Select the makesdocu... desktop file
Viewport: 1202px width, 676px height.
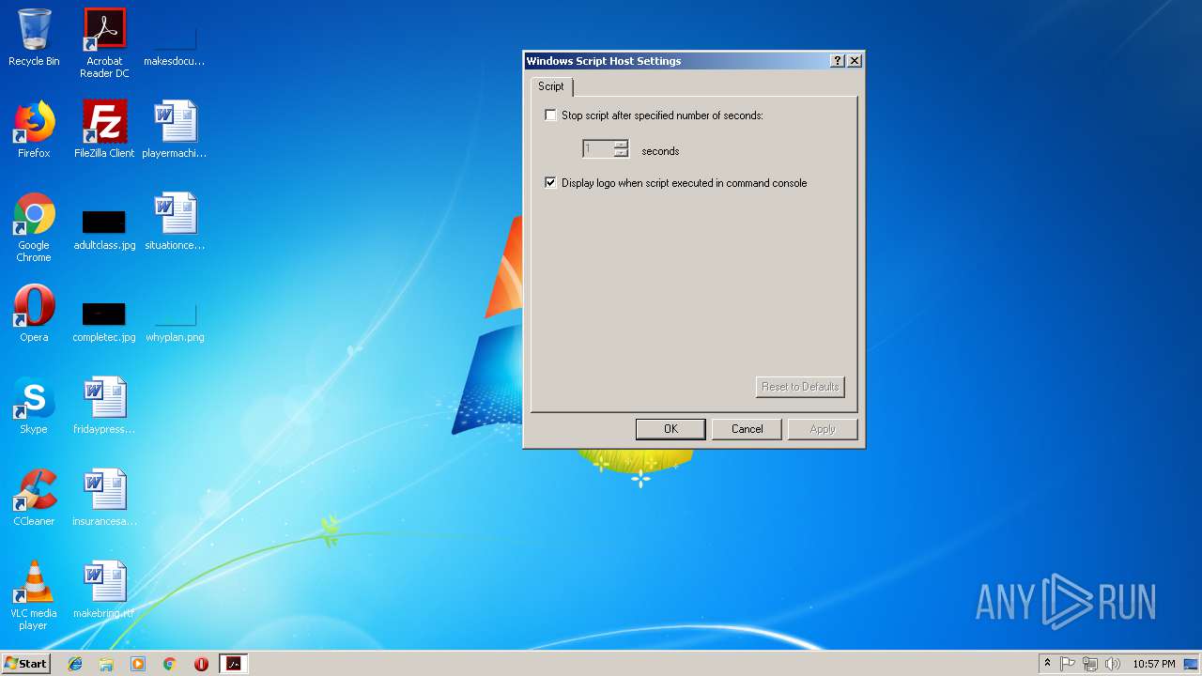175,38
